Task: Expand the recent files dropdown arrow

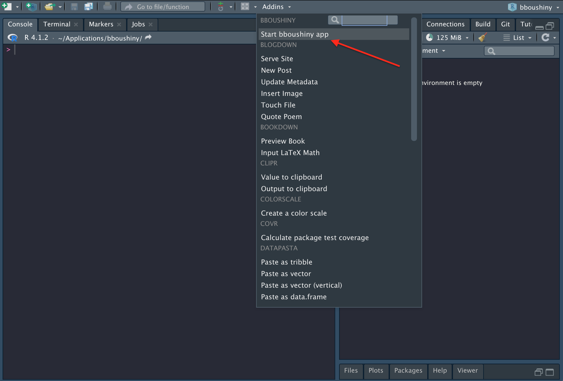Action: [x=60, y=7]
